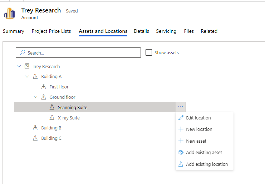Viewport: 265px width, 184px height.
Task: Focus the Search input field
Action: (x=78, y=52)
